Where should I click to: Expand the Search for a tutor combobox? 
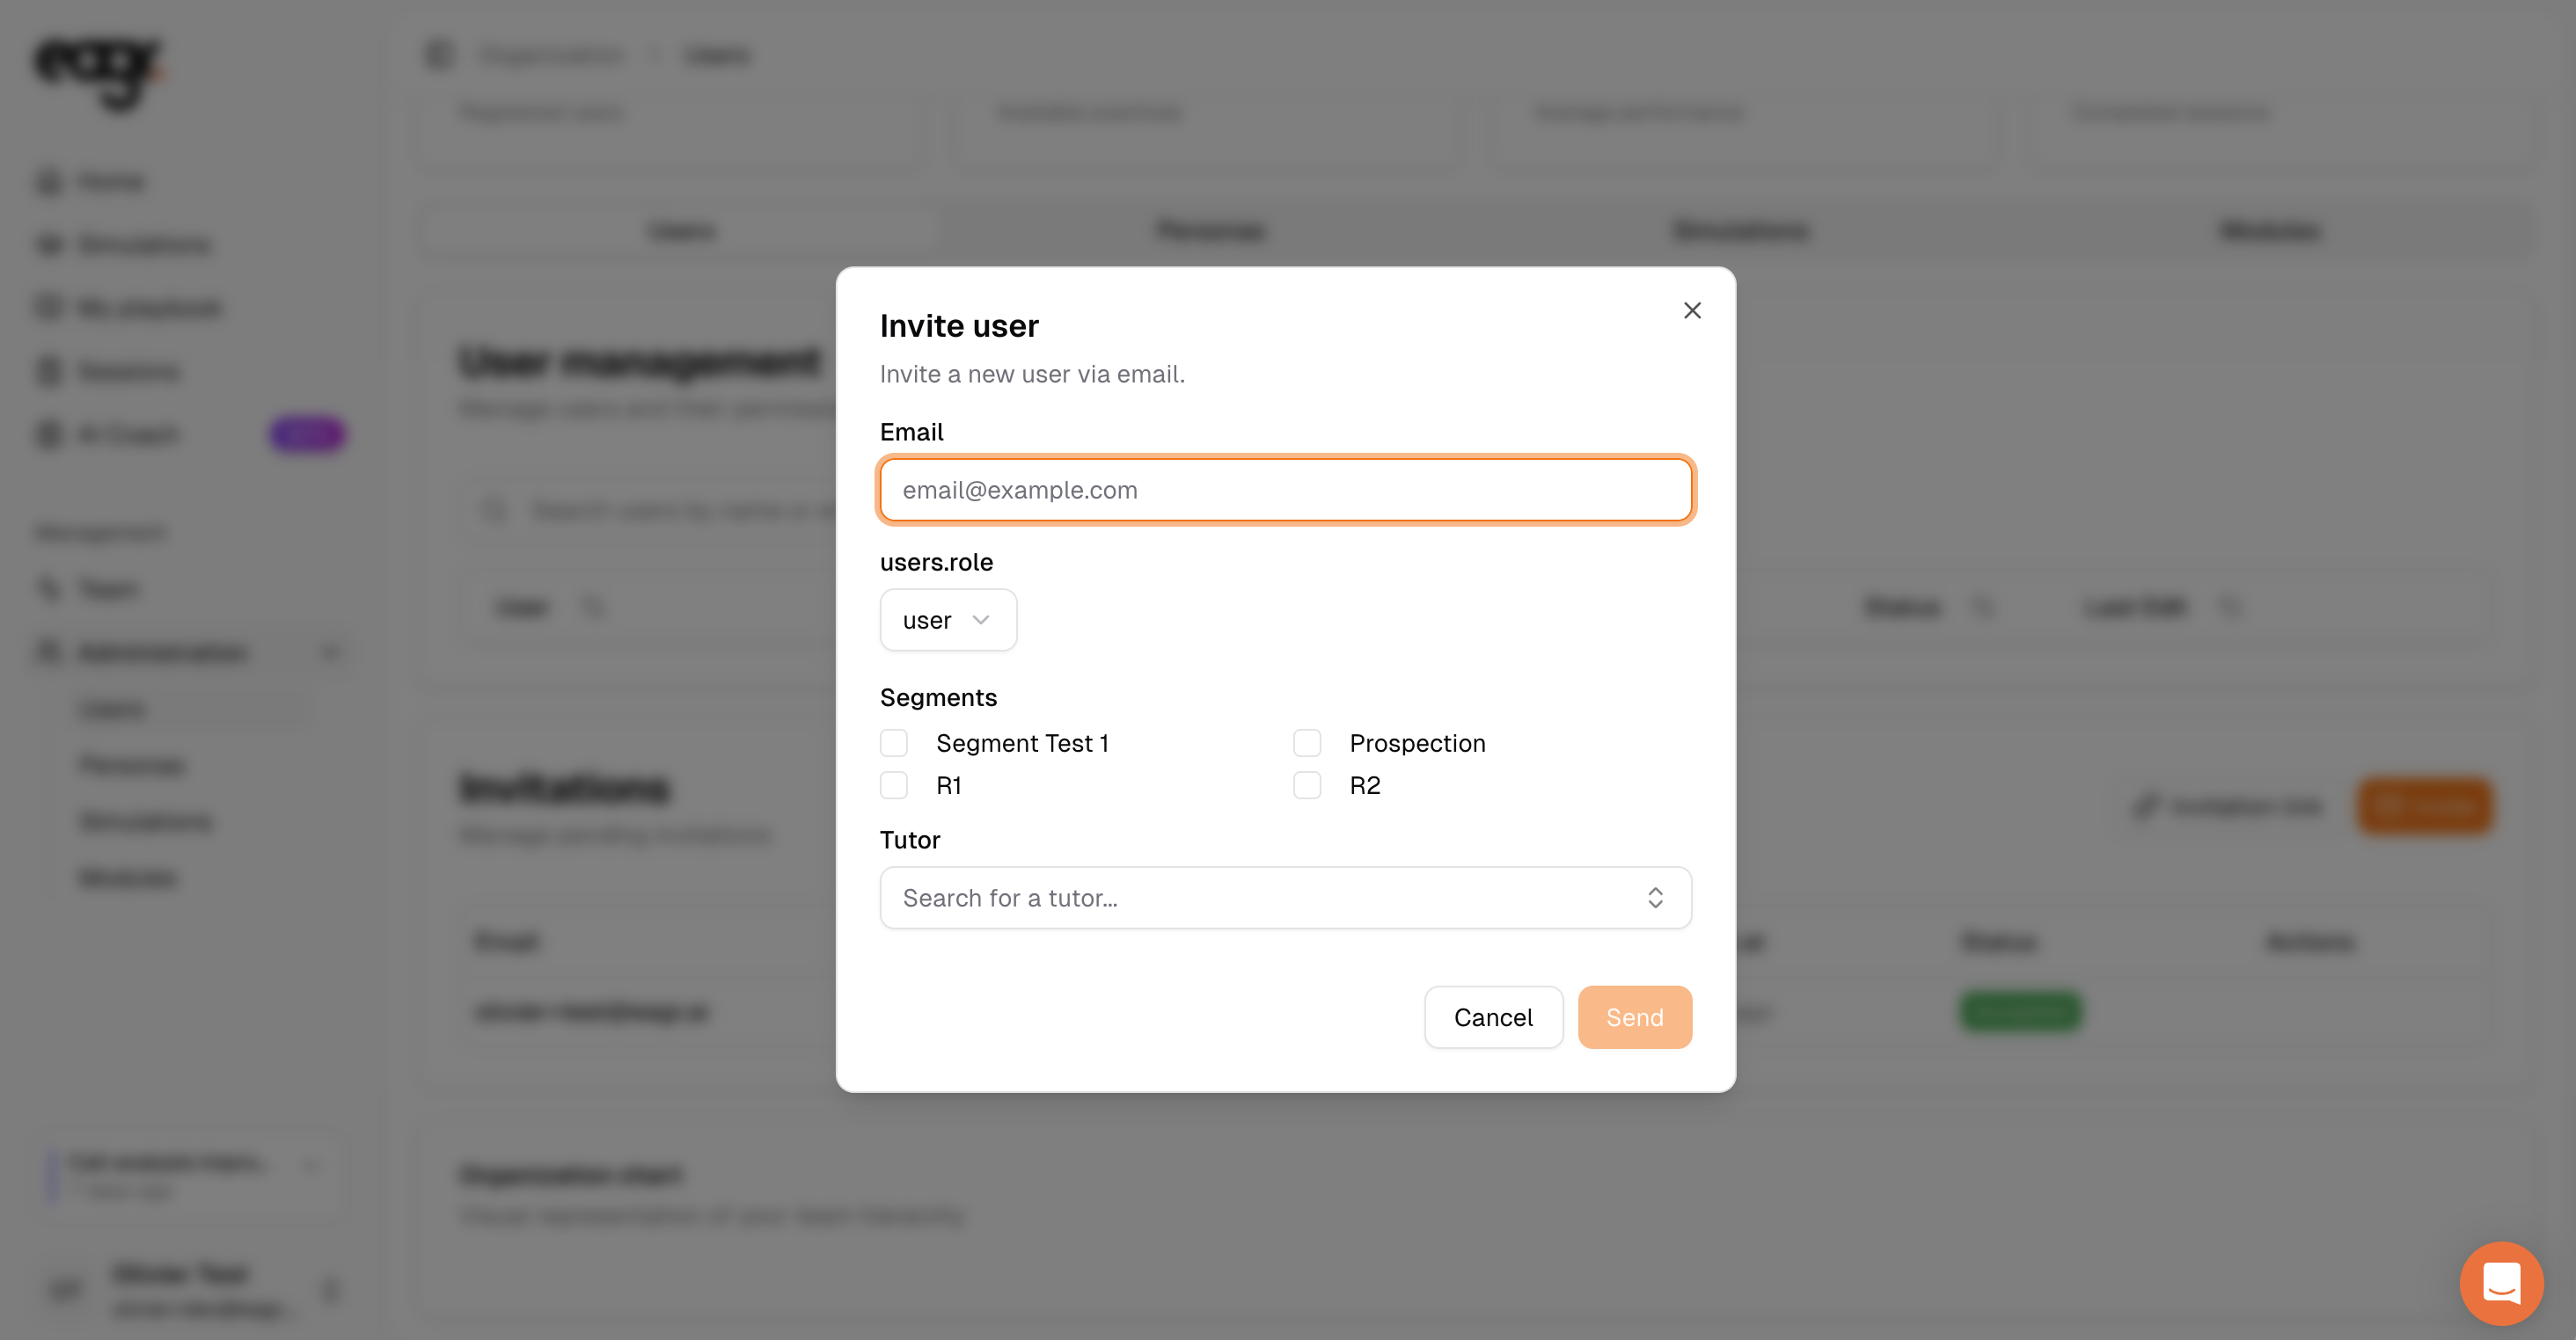pos(1285,898)
